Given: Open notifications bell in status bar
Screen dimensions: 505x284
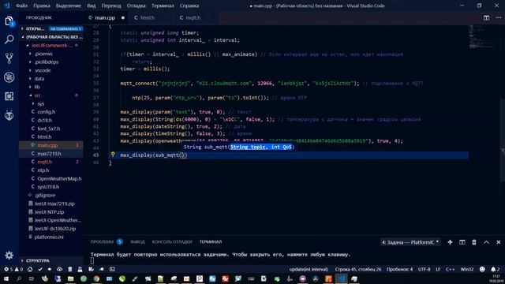Looking at the screenshot, I should [x=495, y=269].
